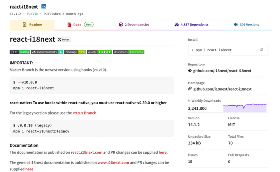
Task: Click the homepage chain link icon
Action: pyautogui.click(x=190, y=89)
